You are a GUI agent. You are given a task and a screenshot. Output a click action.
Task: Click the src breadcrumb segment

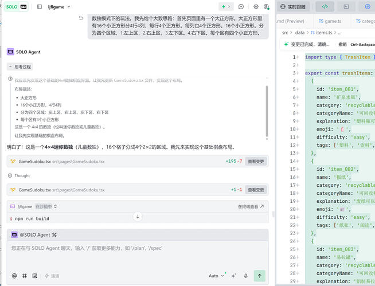(x=285, y=33)
